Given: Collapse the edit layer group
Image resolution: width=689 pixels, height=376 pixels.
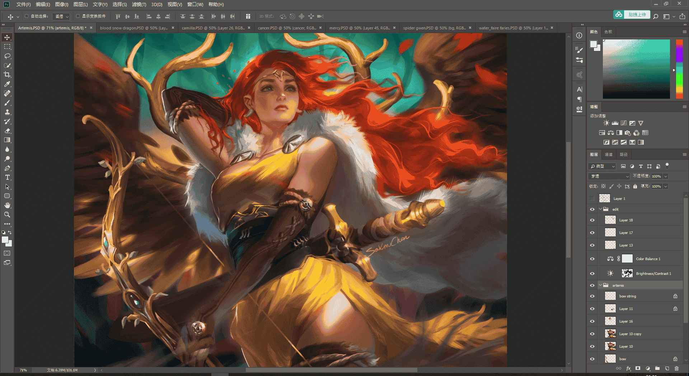Looking at the screenshot, I should (x=600, y=209).
